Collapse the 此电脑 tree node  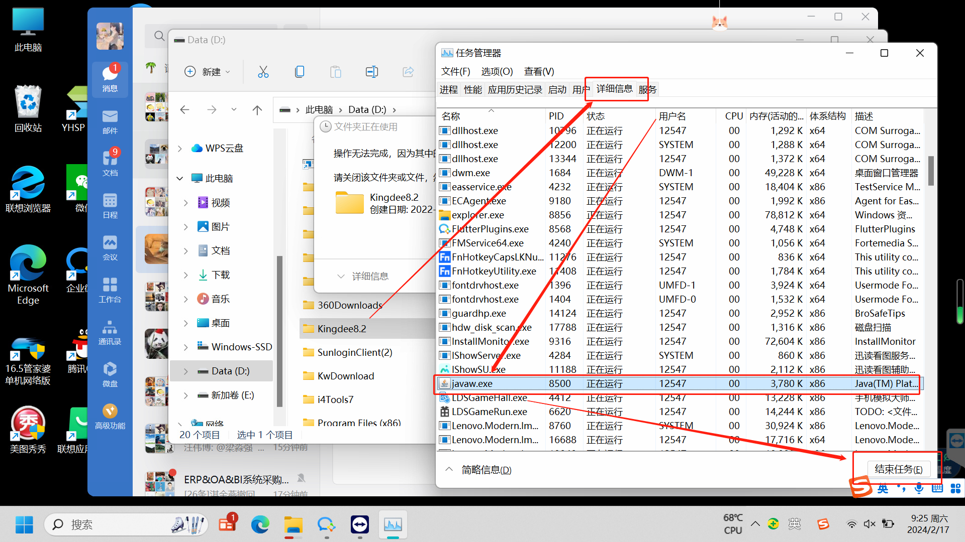180,178
